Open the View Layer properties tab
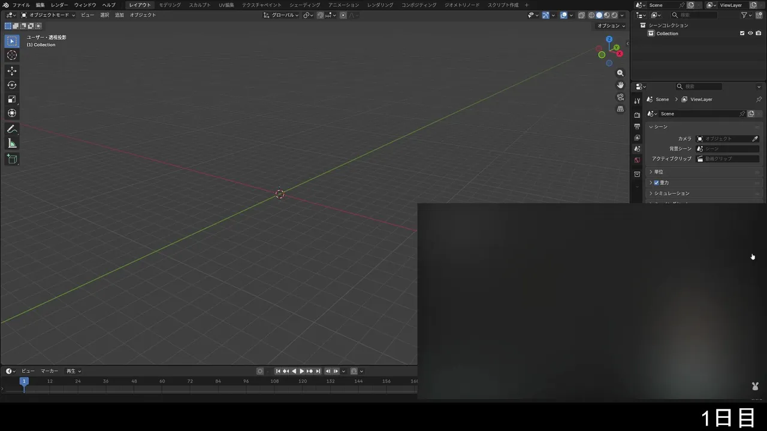This screenshot has width=767, height=431. coord(637,138)
